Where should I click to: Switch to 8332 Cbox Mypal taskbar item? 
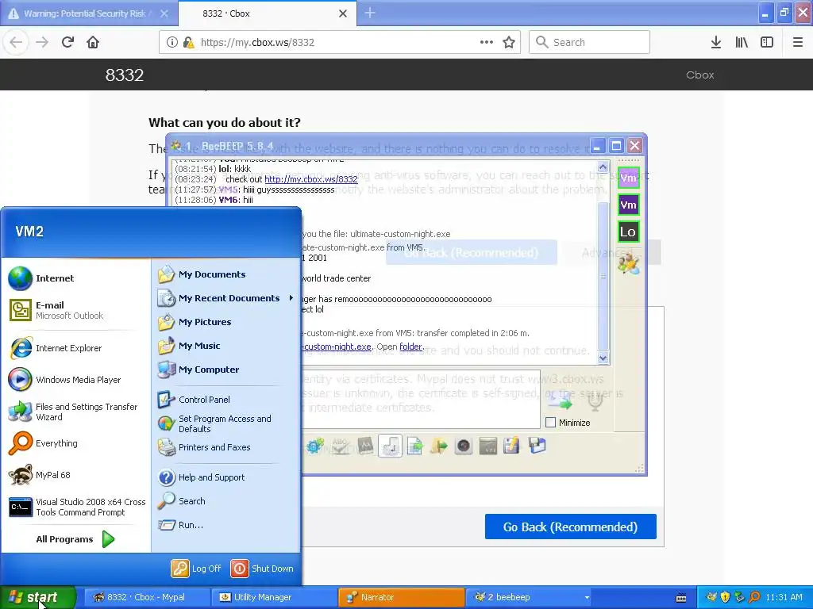146,597
